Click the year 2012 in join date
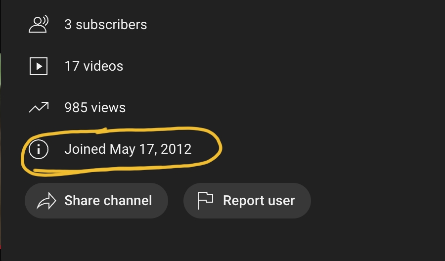This screenshot has height=261, width=445. tap(176, 149)
